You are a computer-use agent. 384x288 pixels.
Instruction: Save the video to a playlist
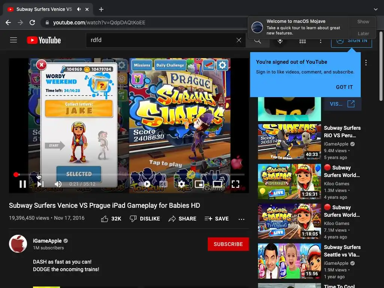(216, 219)
